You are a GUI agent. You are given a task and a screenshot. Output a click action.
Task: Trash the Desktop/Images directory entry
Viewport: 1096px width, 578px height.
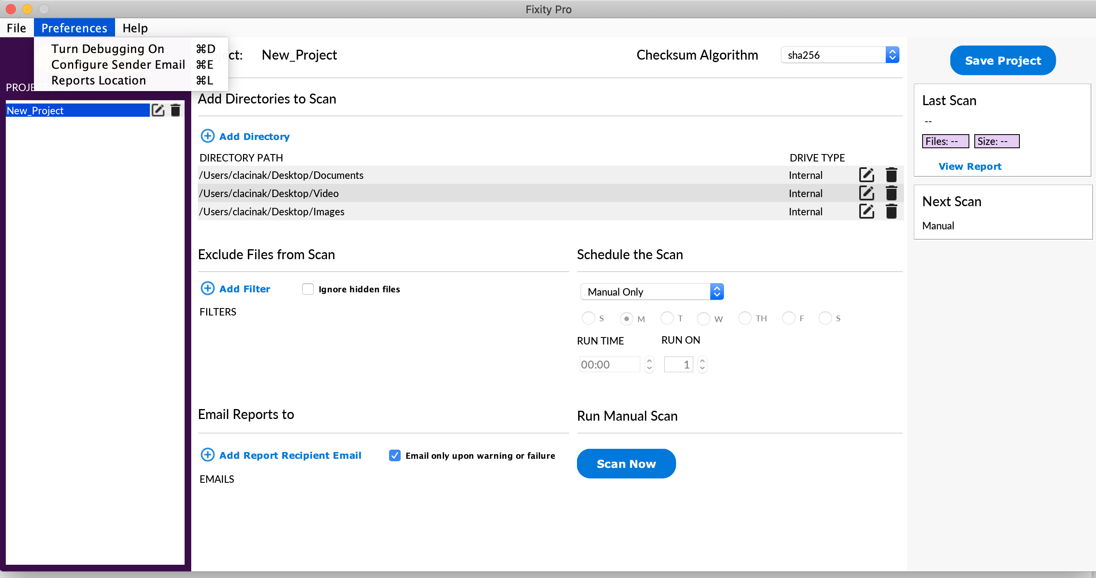click(892, 212)
